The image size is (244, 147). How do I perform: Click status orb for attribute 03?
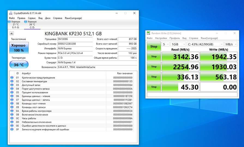12,85
